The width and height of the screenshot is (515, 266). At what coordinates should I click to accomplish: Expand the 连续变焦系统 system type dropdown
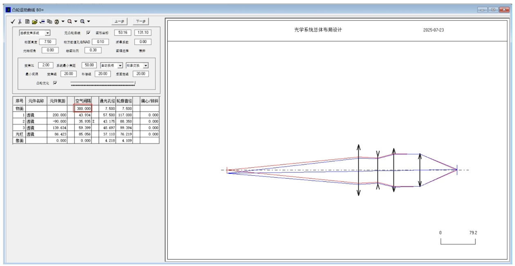pos(47,33)
